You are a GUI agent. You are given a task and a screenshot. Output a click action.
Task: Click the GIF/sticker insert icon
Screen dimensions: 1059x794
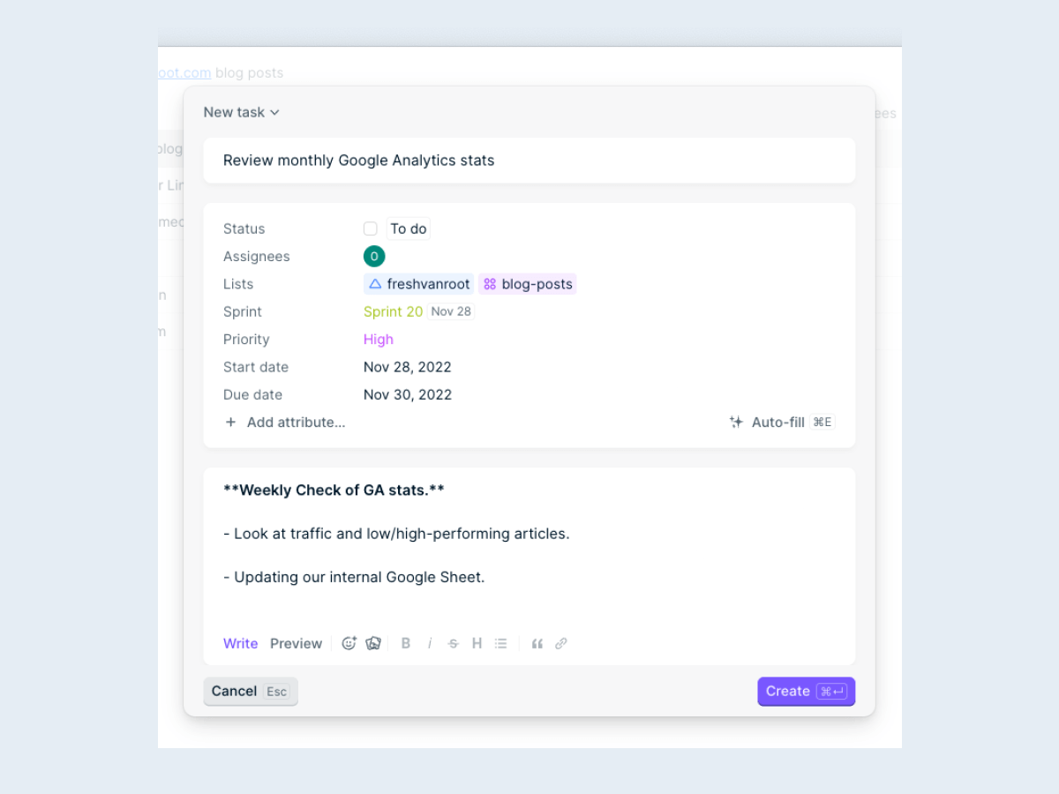click(373, 643)
